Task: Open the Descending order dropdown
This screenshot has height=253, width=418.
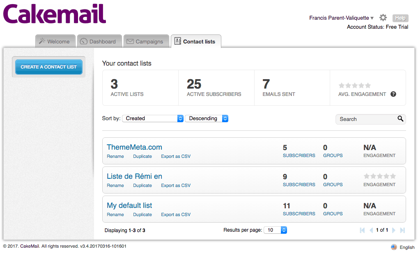Action: (x=207, y=119)
